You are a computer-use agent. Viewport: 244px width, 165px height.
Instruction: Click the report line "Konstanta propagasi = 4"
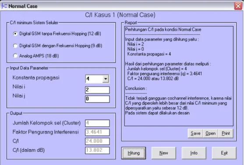149,54
